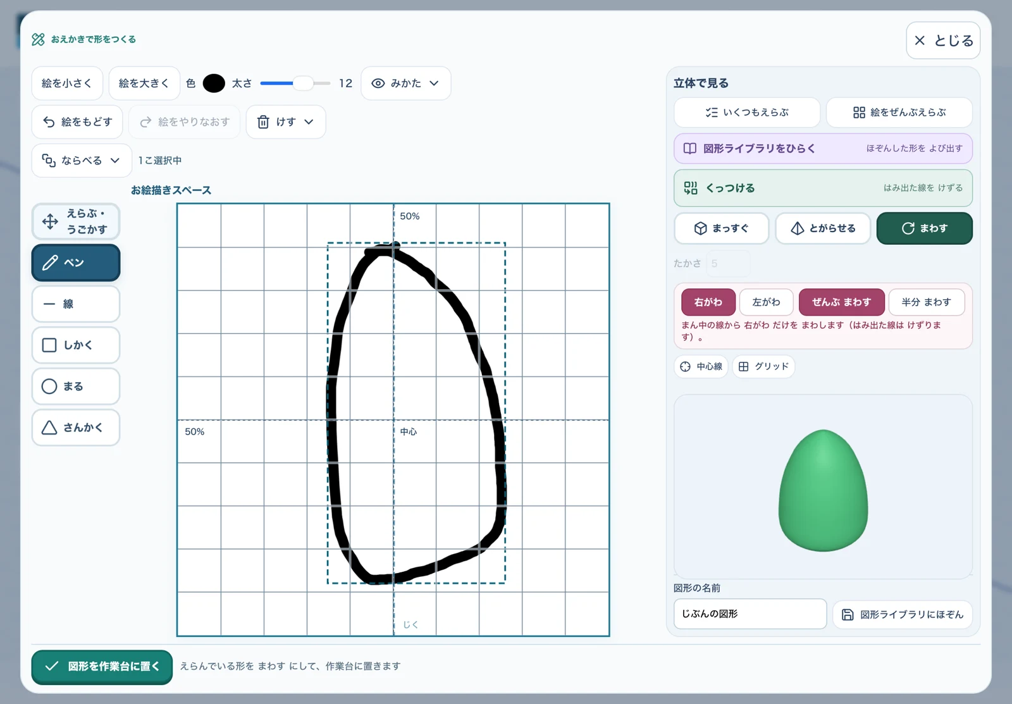Switch to とがらせる taper mode

pos(823,228)
